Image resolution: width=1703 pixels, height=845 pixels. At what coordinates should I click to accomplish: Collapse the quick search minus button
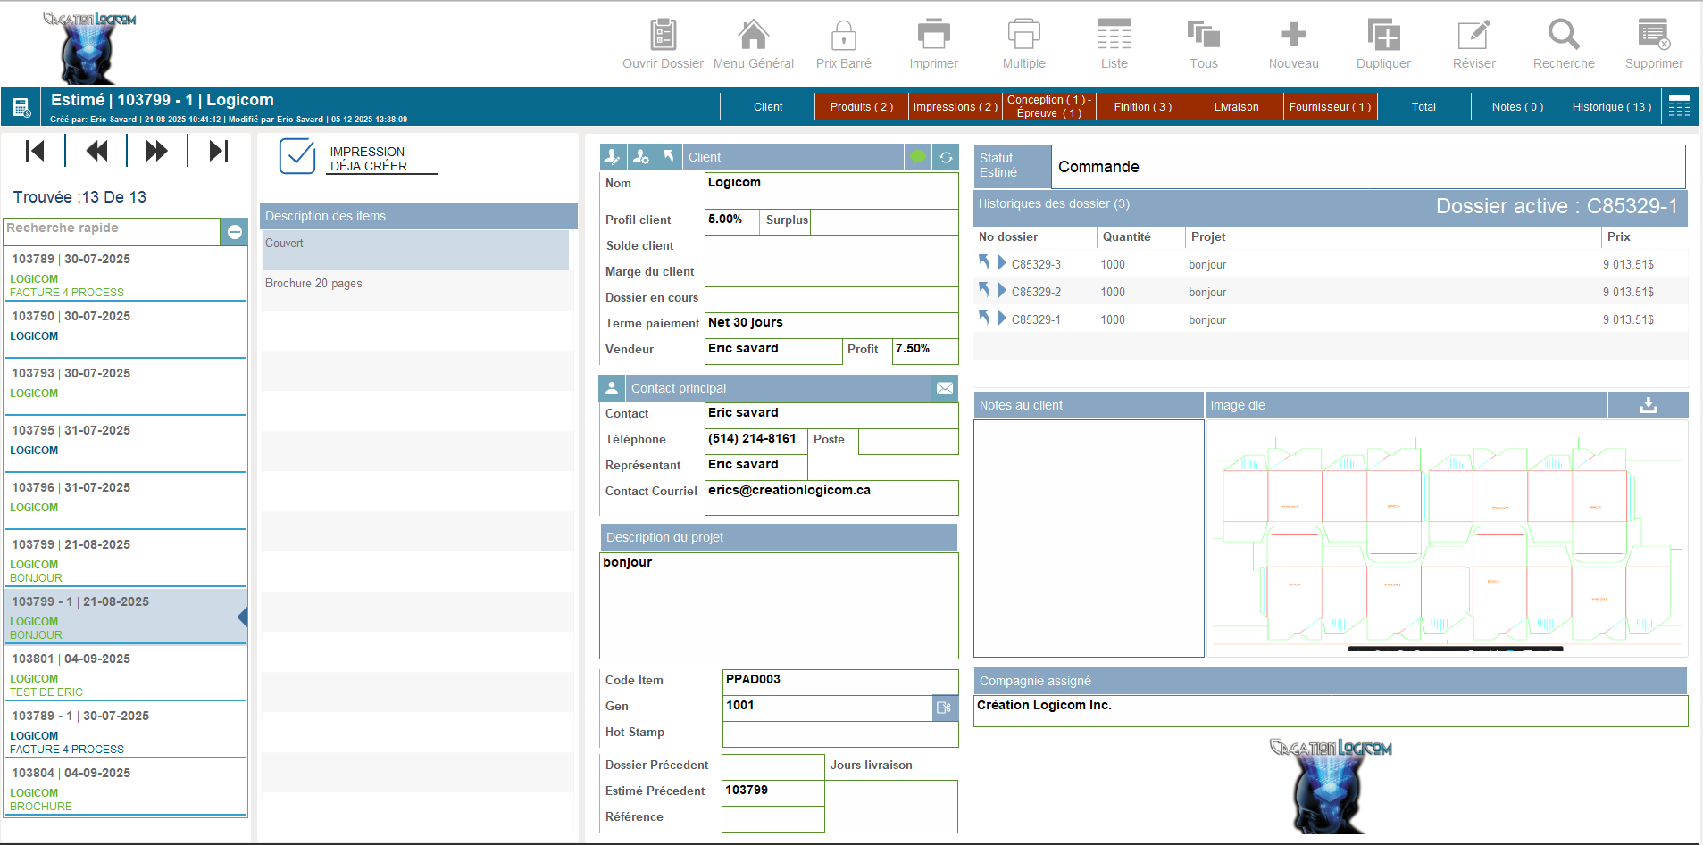pos(234,232)
